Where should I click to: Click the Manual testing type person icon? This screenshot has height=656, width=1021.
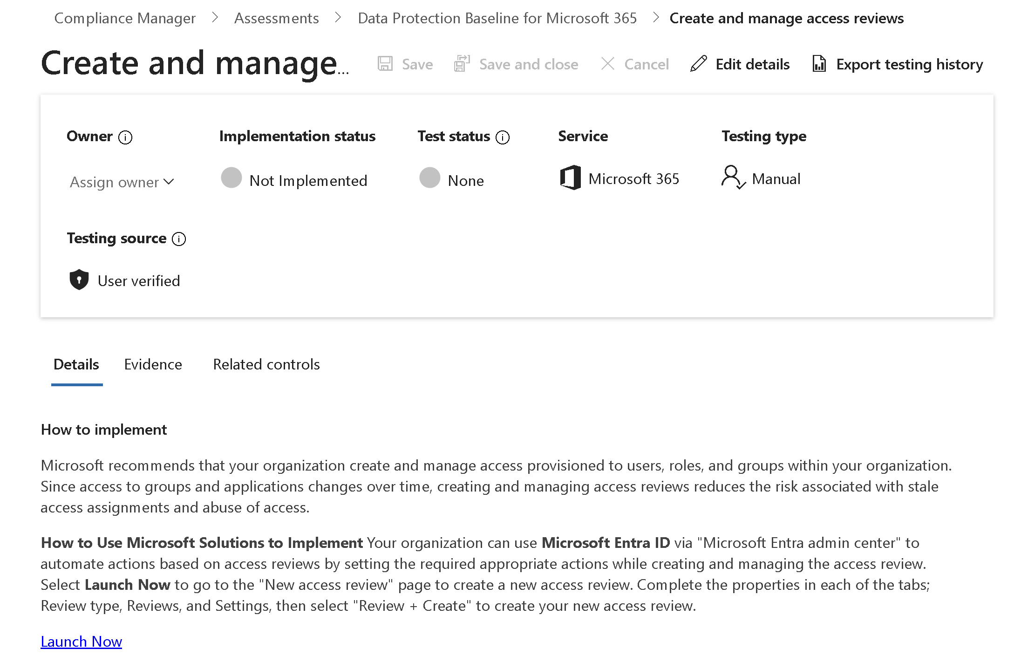point(733,177)
